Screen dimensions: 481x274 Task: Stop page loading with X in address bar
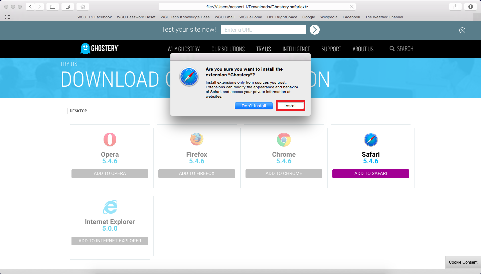pos(351,7)
